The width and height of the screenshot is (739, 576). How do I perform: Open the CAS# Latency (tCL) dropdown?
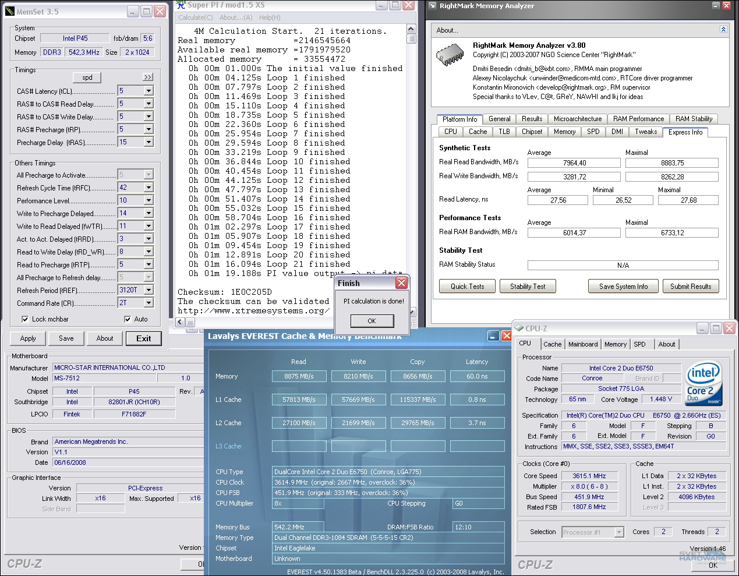[x=149, y=91]
